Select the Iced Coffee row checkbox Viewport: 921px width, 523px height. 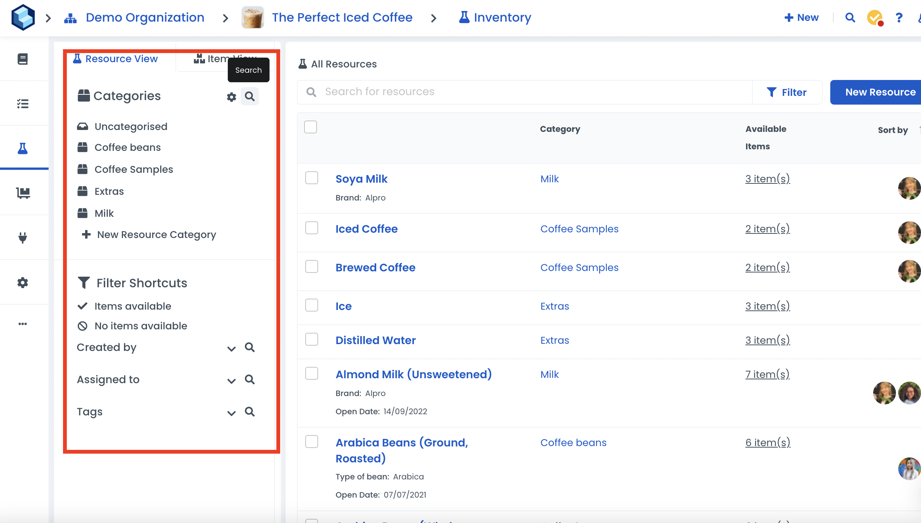(x=312, y=228)
